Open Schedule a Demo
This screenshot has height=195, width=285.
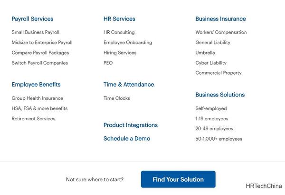(127, 139)
